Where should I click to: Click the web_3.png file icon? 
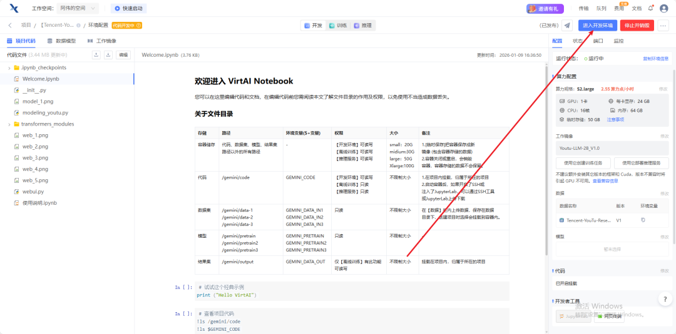pos(16,158)
